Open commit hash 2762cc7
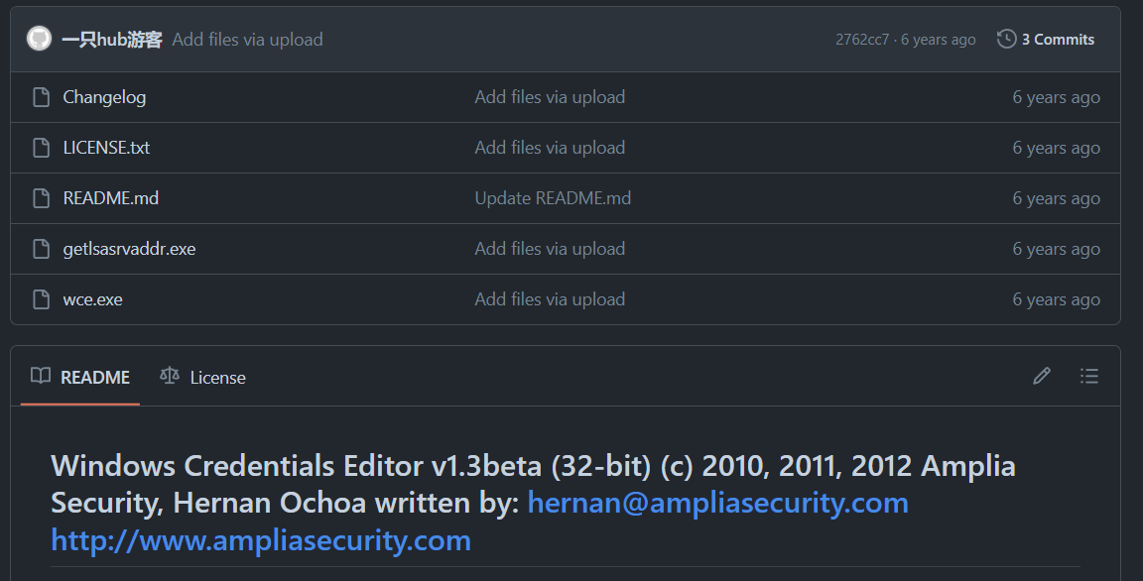Image resolution: width=1143 pixels, height=581 pixels. (x=862, y=40)
